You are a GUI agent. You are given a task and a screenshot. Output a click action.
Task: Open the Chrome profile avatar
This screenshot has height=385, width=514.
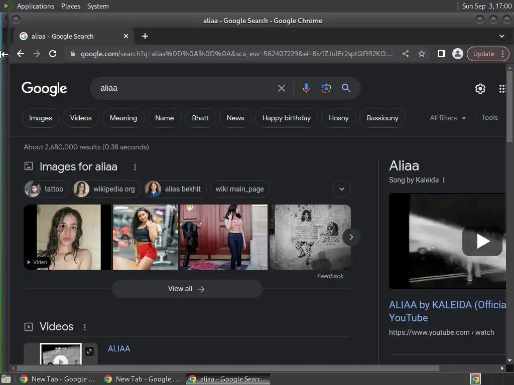pos(458,54)
